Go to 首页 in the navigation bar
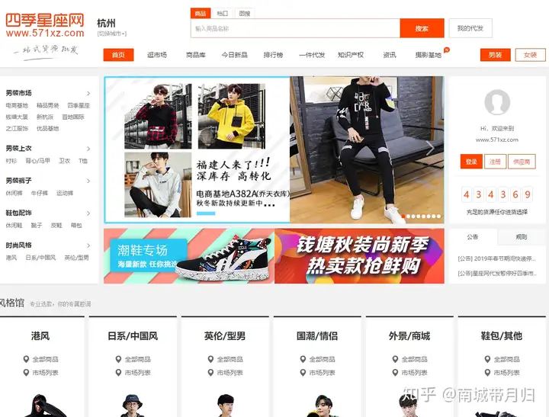The height and width of the screenshot is (417, 549). [118, 55]
